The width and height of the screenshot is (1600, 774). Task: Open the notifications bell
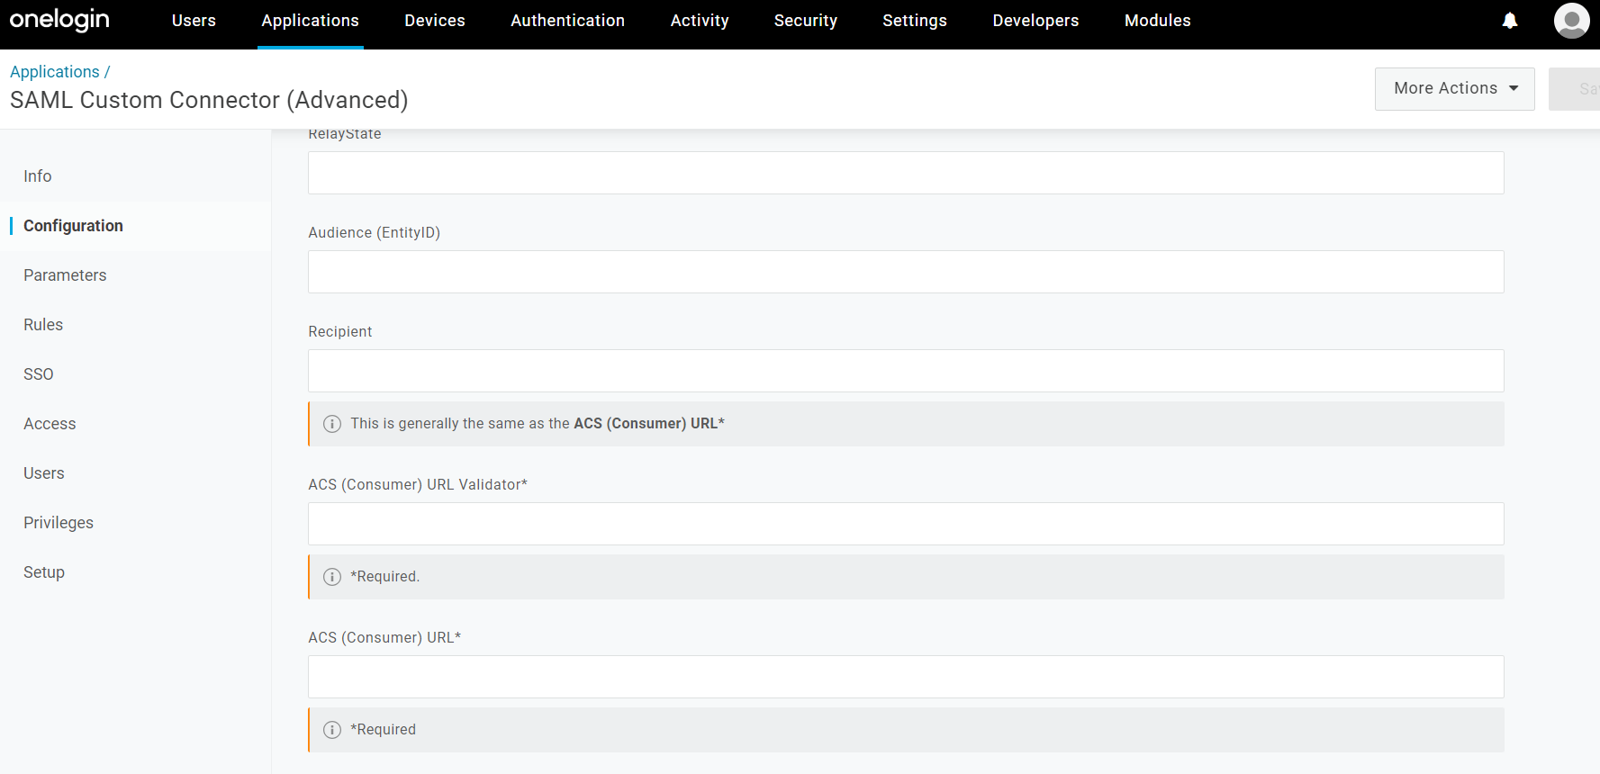[x=1510, y=21]
